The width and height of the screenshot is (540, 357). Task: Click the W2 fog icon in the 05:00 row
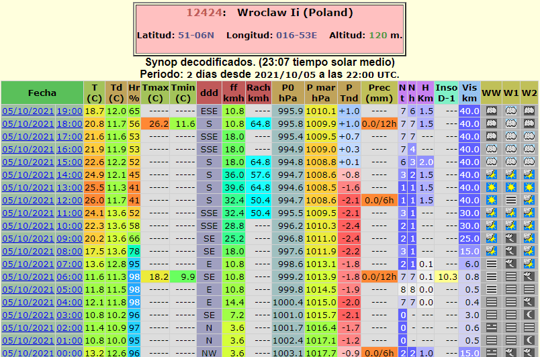pos(529,289)
